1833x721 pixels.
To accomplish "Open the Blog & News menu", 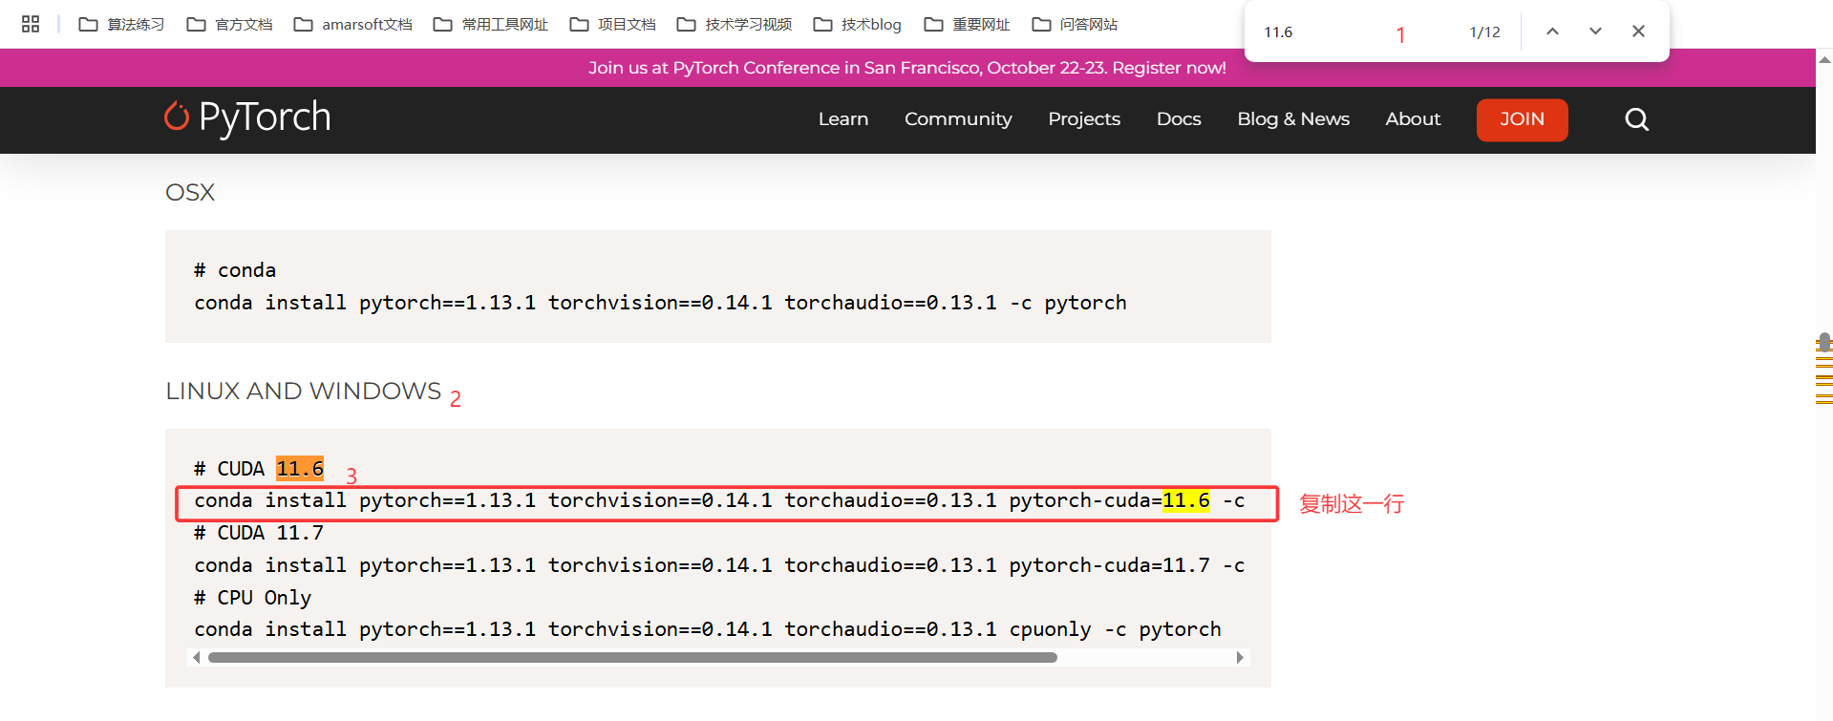I will [1293, 119].
